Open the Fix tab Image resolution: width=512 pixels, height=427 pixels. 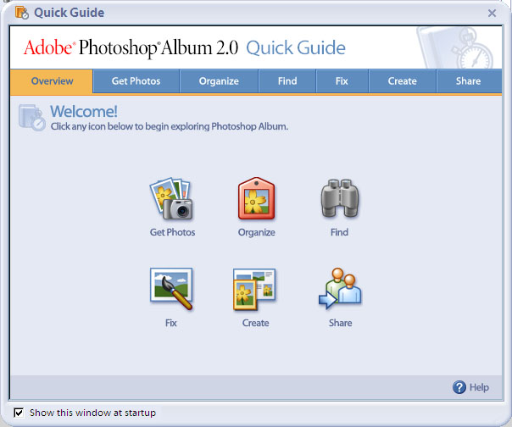342,81
